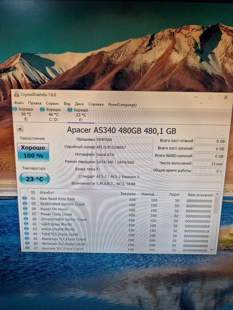Open the Файл menu
233x310 pixels.
click(x=19, y=103)
